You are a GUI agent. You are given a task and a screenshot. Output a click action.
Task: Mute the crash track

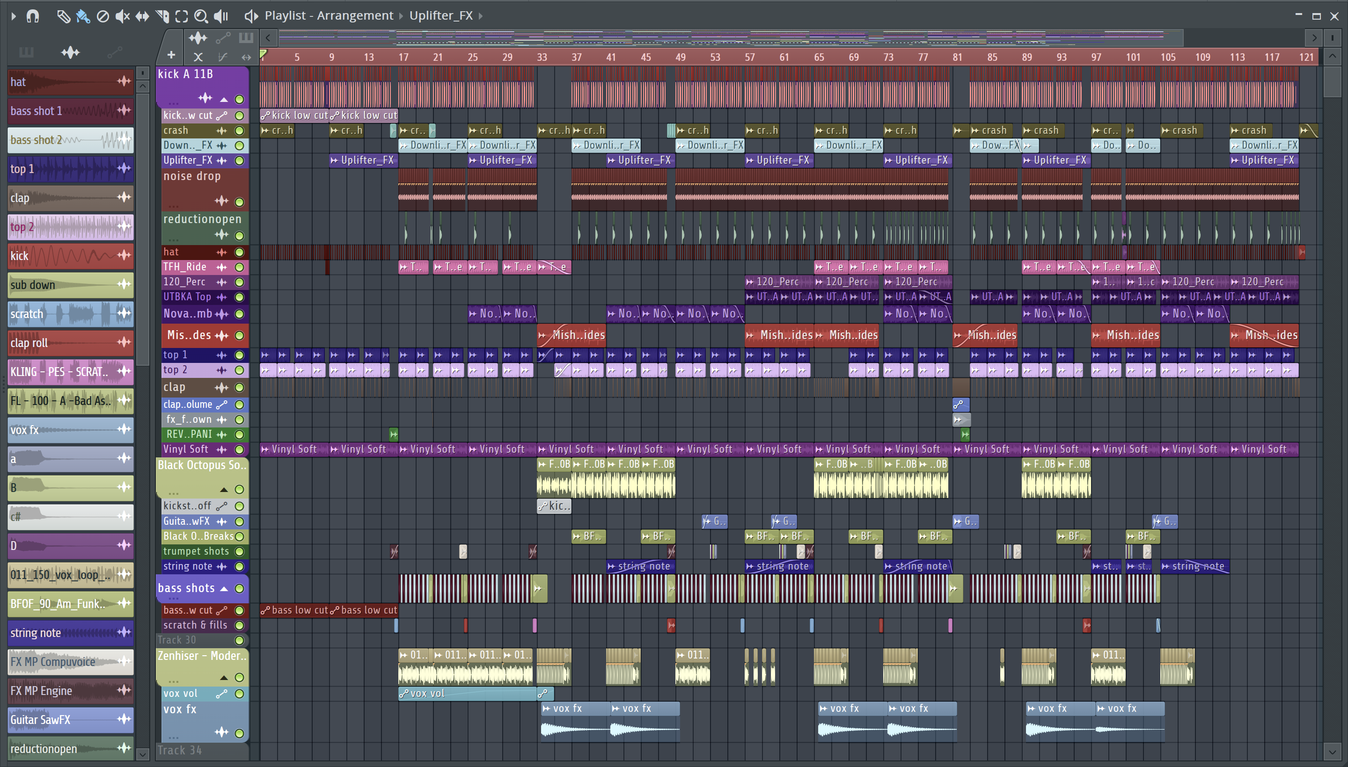[239, 130]
